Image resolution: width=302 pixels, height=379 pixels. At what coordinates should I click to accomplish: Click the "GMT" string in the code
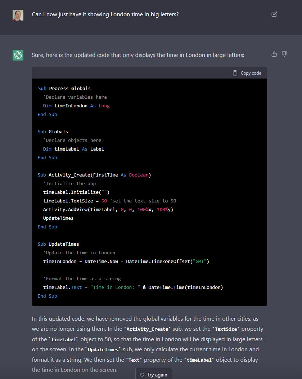coord(200,261)
